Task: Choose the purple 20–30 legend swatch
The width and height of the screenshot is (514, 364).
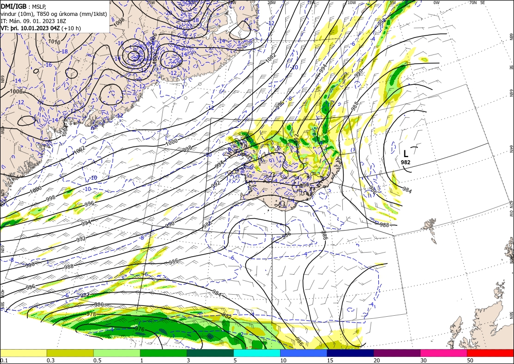Action: tap(397, 353)
